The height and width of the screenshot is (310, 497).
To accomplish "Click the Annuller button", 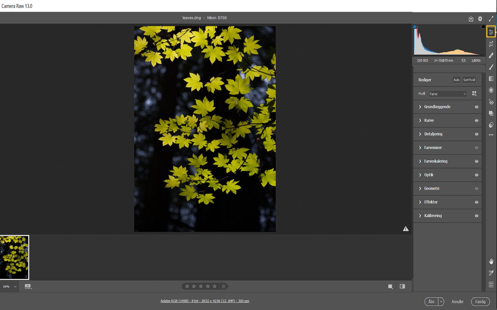I will 457,301.
